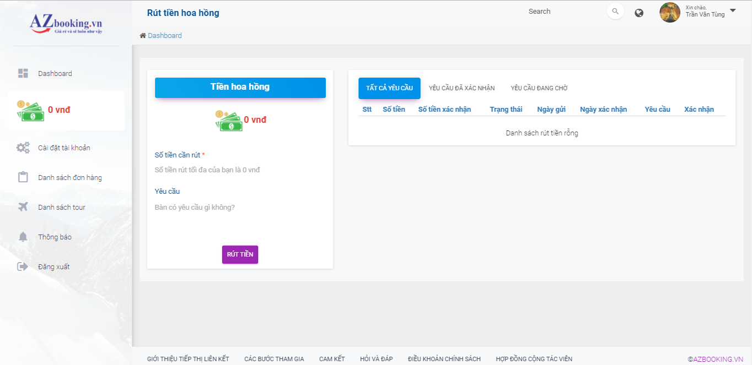Click the money stack icon in sidebar

[x=30, y=111]
